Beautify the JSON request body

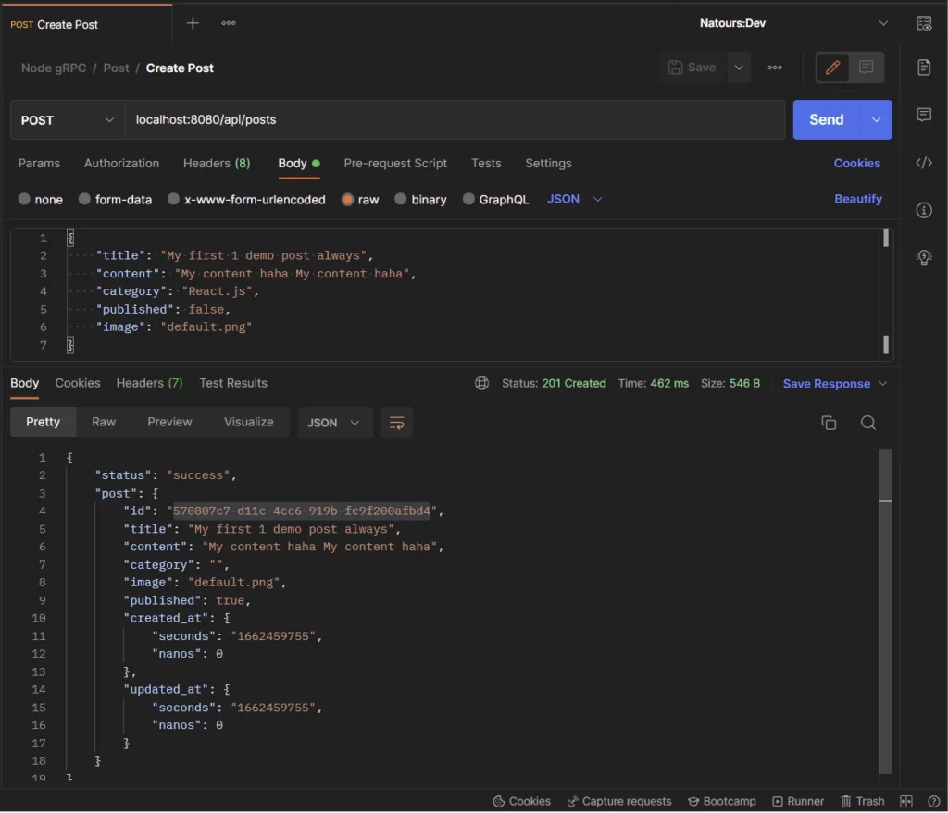856,199
